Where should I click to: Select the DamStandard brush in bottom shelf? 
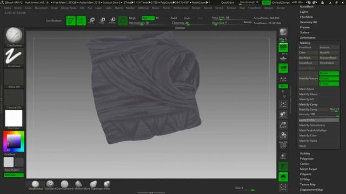click(65, 185)
